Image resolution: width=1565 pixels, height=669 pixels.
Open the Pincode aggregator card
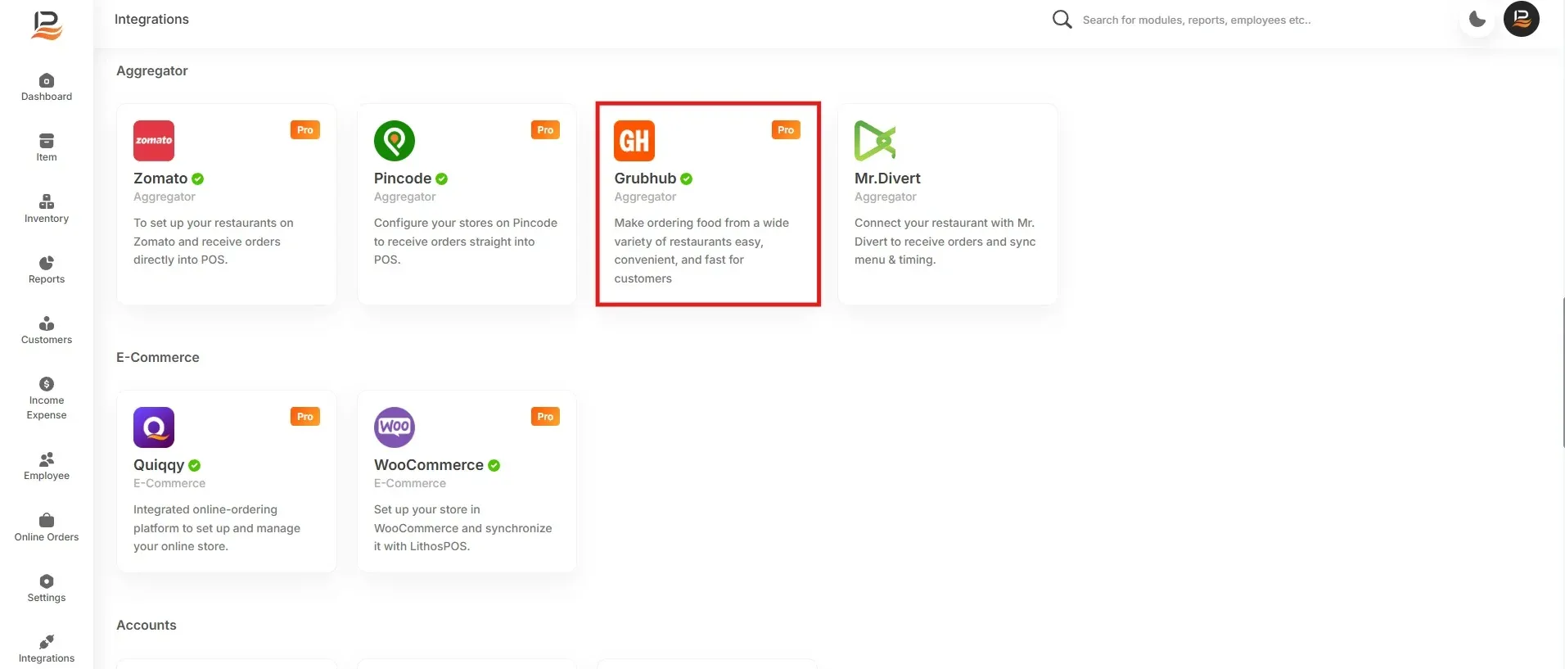click(x=467, y=204)
